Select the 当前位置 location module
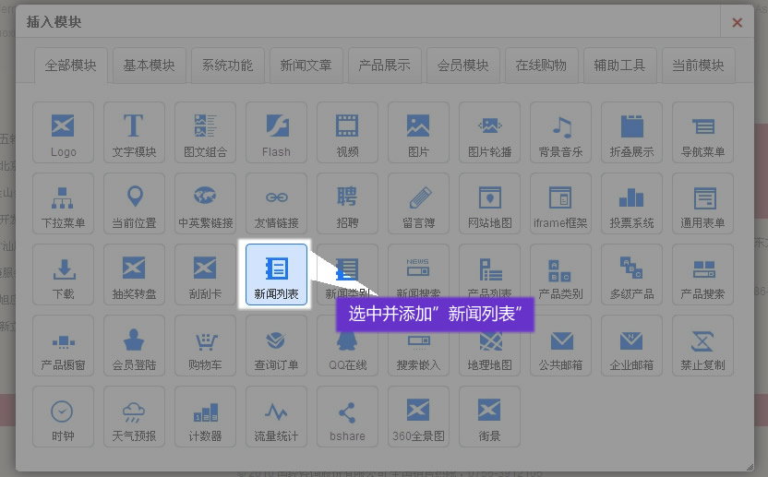The image size is (768, 477). 134,203
